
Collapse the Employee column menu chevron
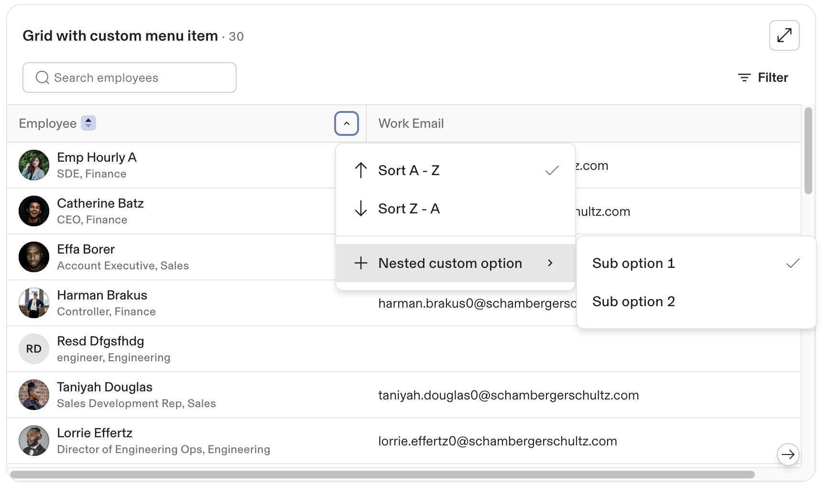[347, 123]
